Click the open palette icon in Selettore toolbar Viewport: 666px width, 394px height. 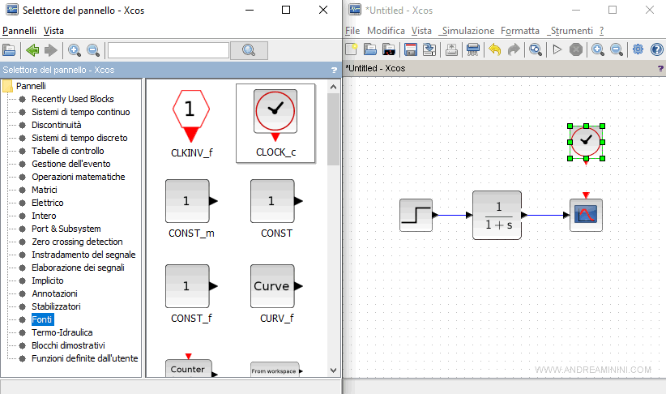[x=9, y=50]
